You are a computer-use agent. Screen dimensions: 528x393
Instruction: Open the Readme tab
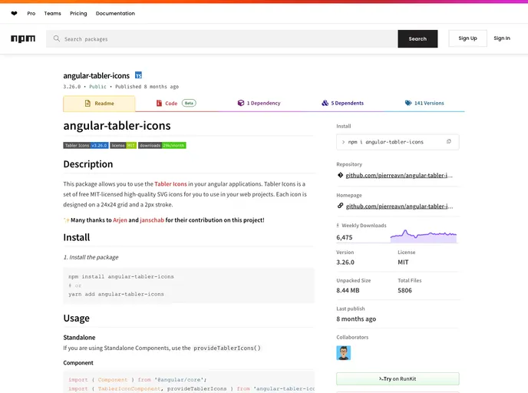pyautogui.click(x=99, y=104)
